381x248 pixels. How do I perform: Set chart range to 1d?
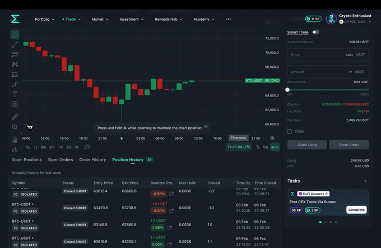click(x=76, y=147)
